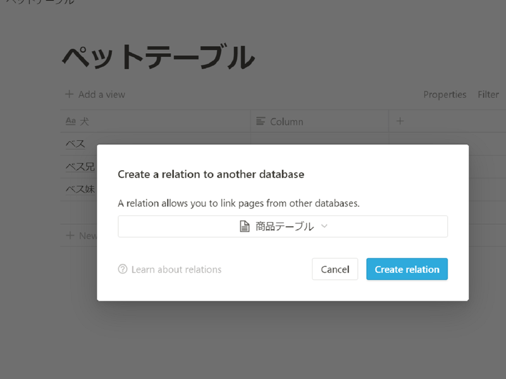The height and width of the screenshot is (379, 506).
Task: Click the ペットテーブル page title heading
Action: pos(158,58)
